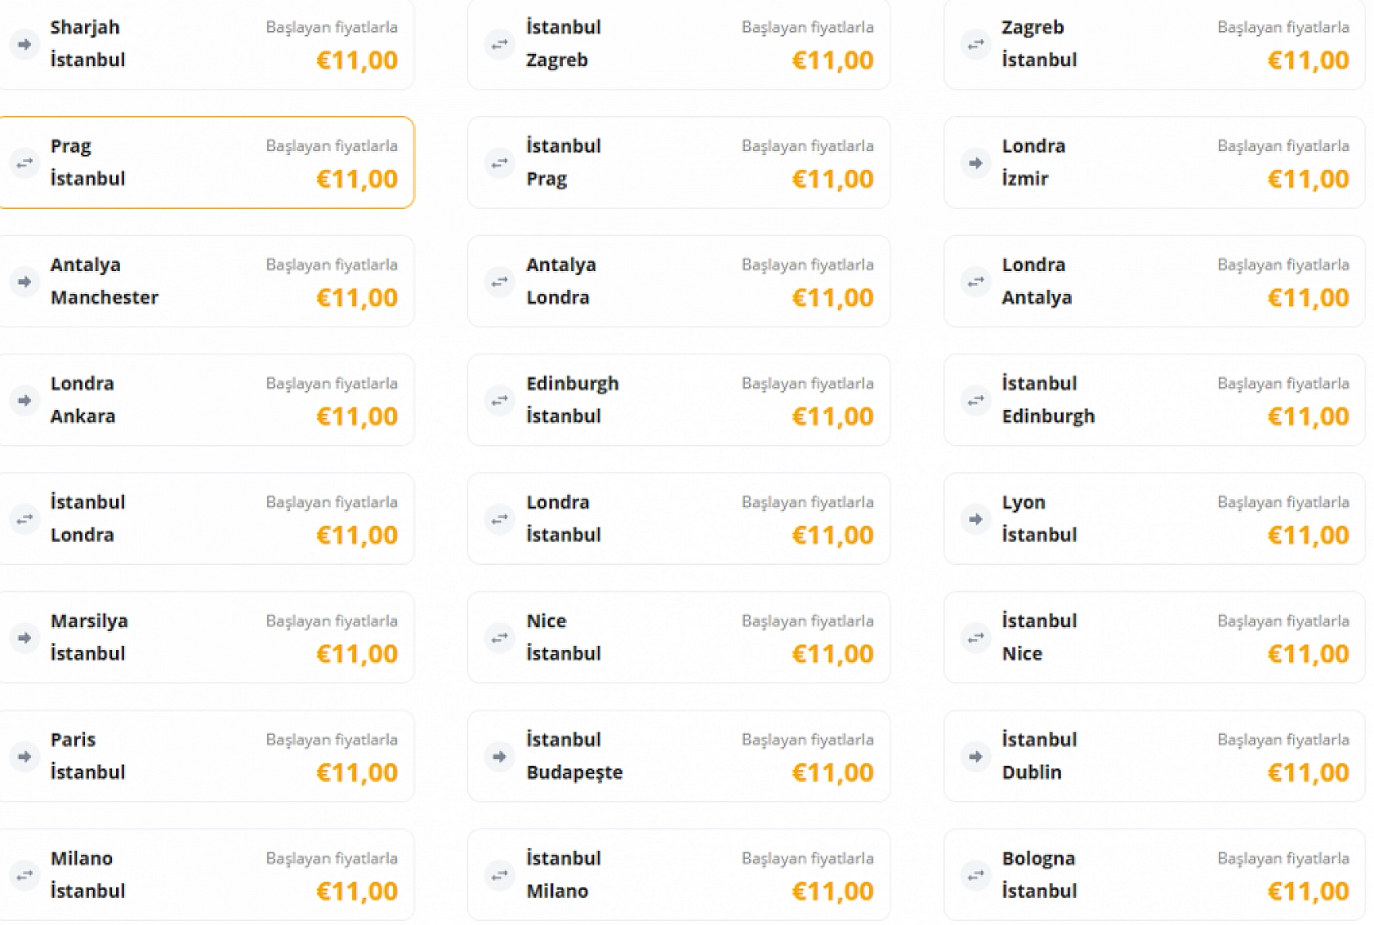Open the Milano to İstanbul deal

pyautogui.click(x=206, y=874)
